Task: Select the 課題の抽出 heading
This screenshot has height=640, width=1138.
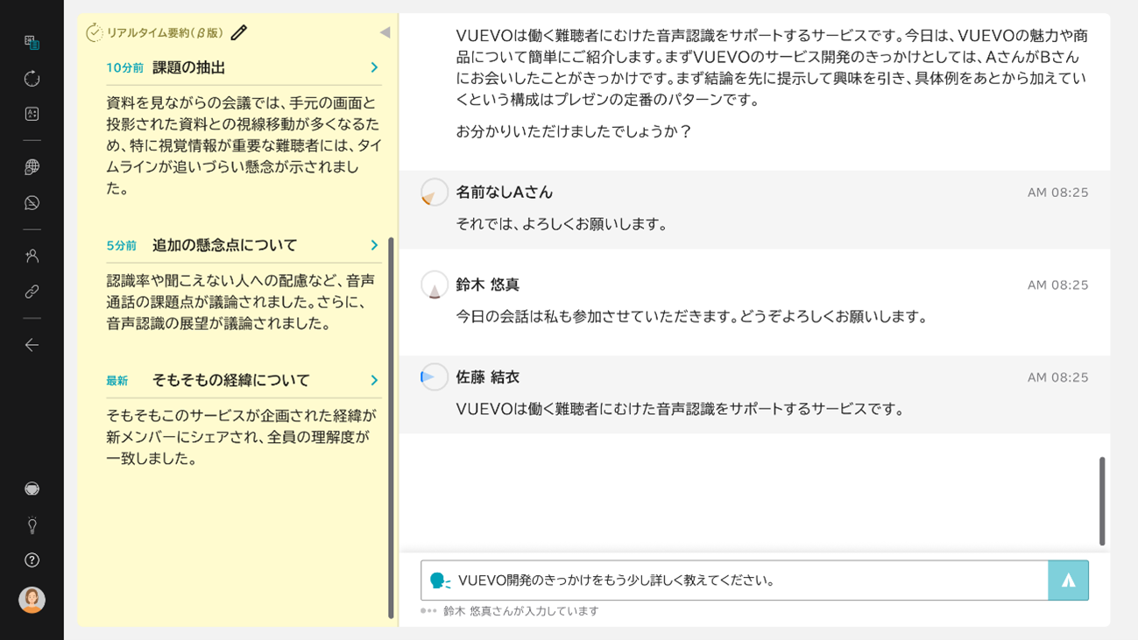Action: [x=188, y=67]
